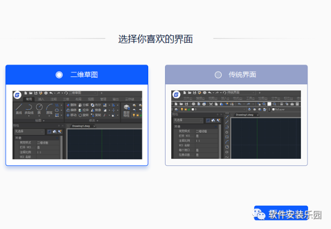
Task: Open 无选择 dropdown in 二维草图 preview
Action: click(x=29, y=132)
